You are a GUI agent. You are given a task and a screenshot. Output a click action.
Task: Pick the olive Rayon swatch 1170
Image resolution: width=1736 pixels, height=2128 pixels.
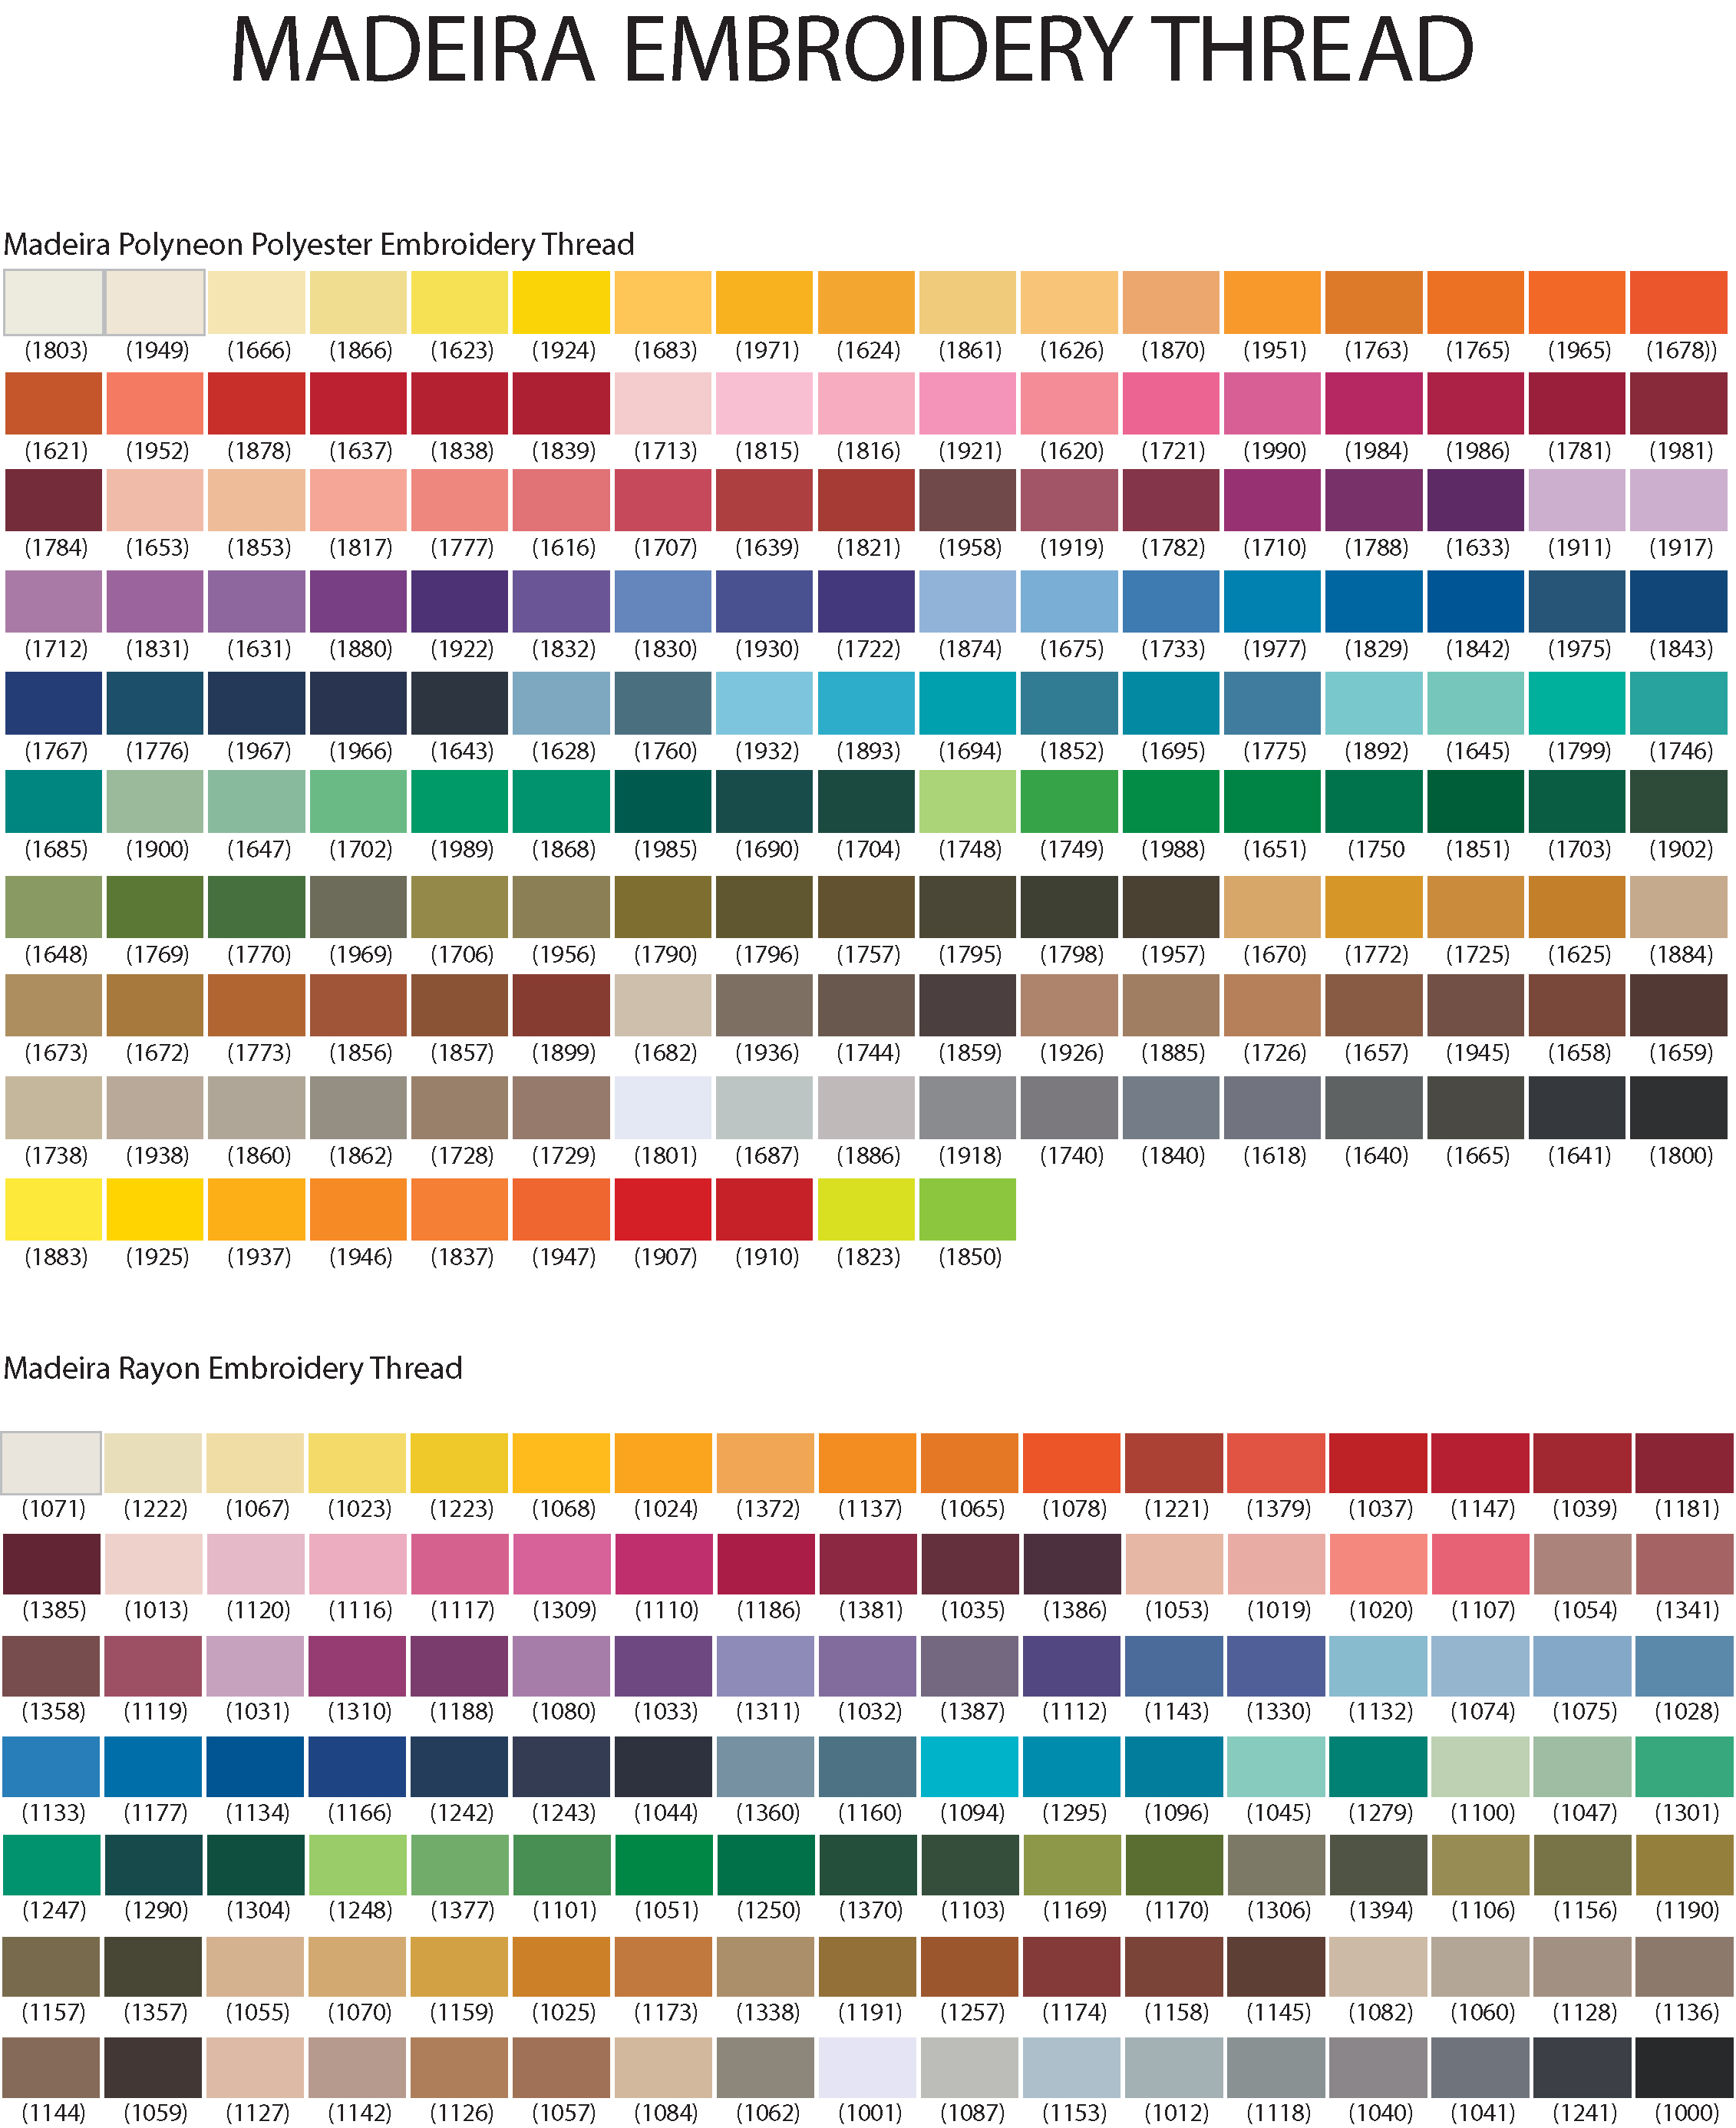tap(1173, 1865)
